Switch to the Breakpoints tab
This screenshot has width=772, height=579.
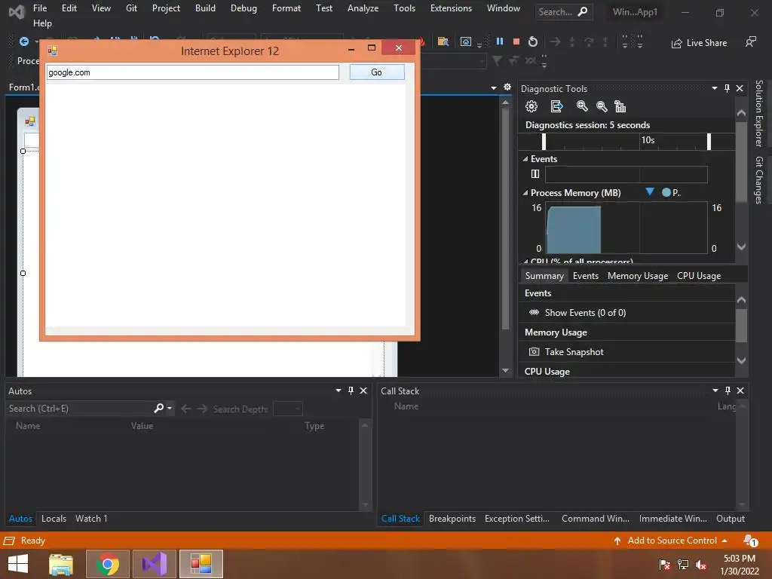click(x=452, y=519)
